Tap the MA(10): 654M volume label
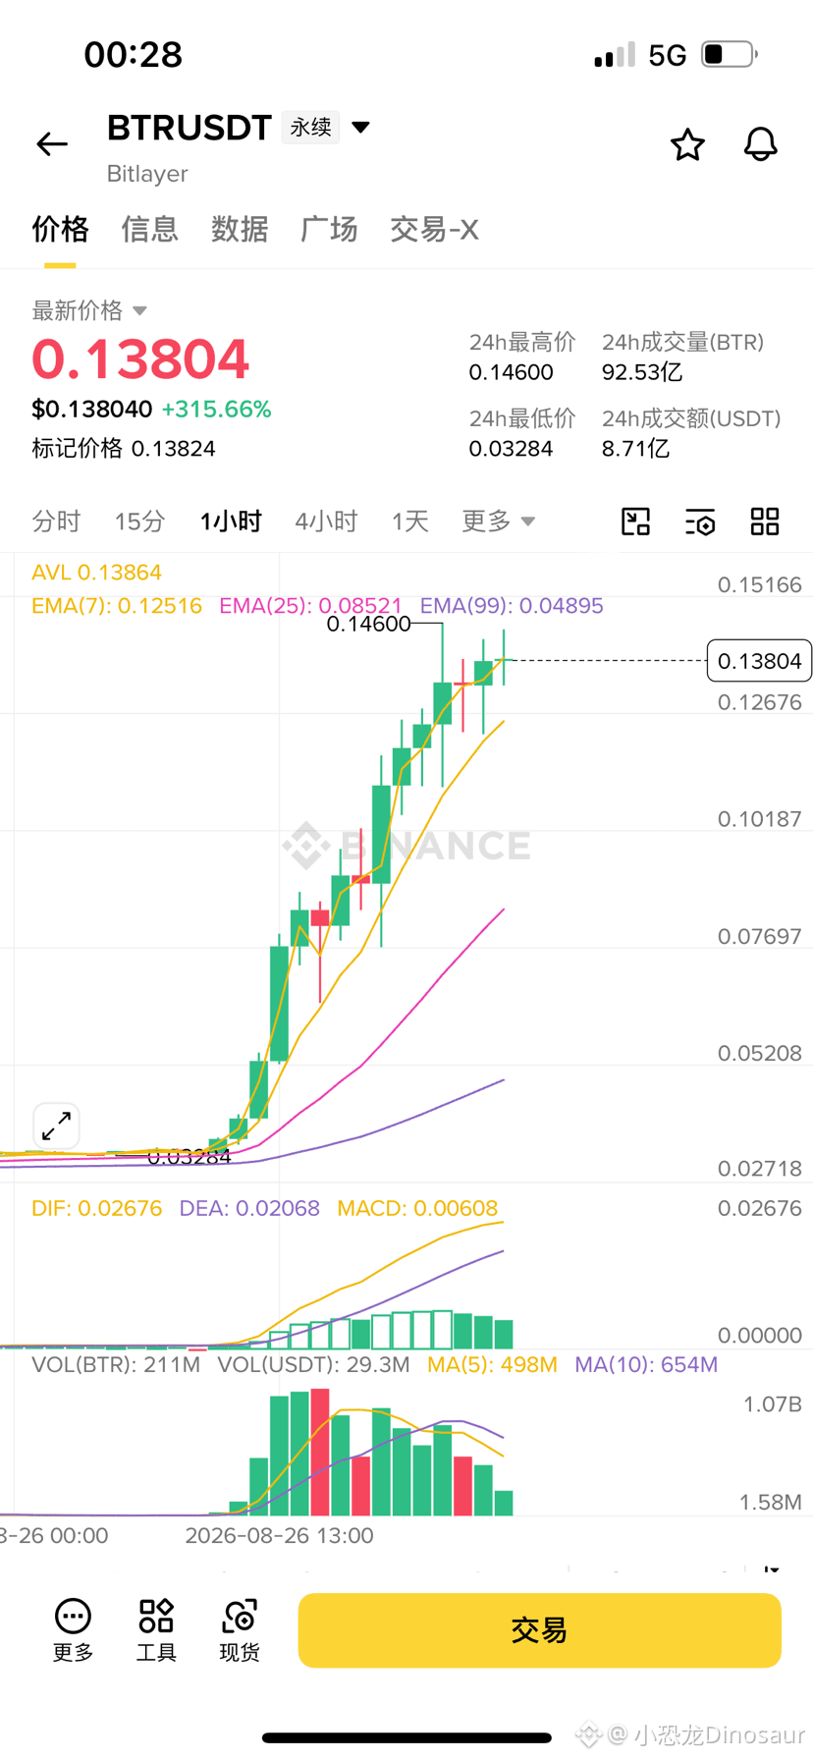Image resolution: width=813 pixels, height=1760 pixels. (x=646, y=1365)
